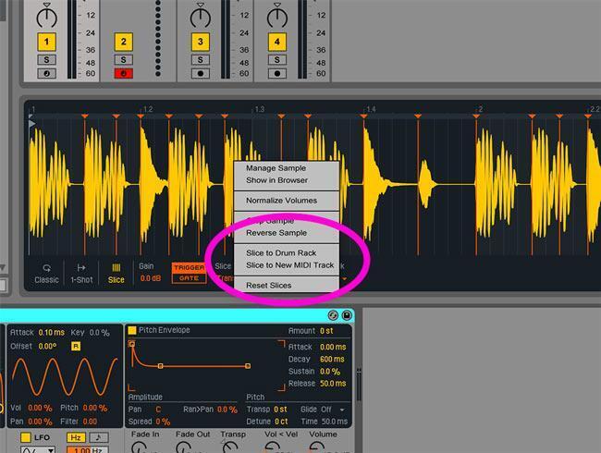
Task: Click pitch envelope start breakpoint handle
Action: coord(132,344)
